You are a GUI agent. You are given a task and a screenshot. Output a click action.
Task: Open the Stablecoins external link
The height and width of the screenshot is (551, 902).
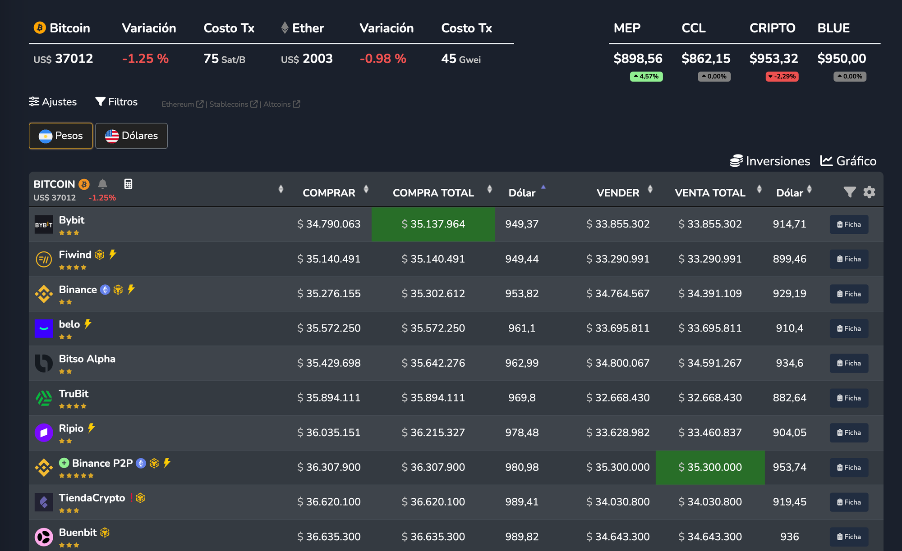pyautogui.click(x=234, y=104)
